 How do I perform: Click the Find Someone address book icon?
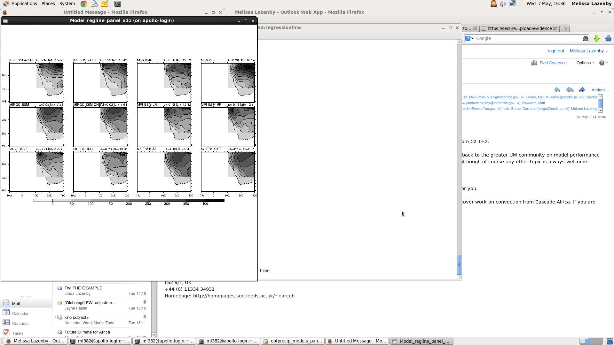pyautogui.click(x=534, y=63)
